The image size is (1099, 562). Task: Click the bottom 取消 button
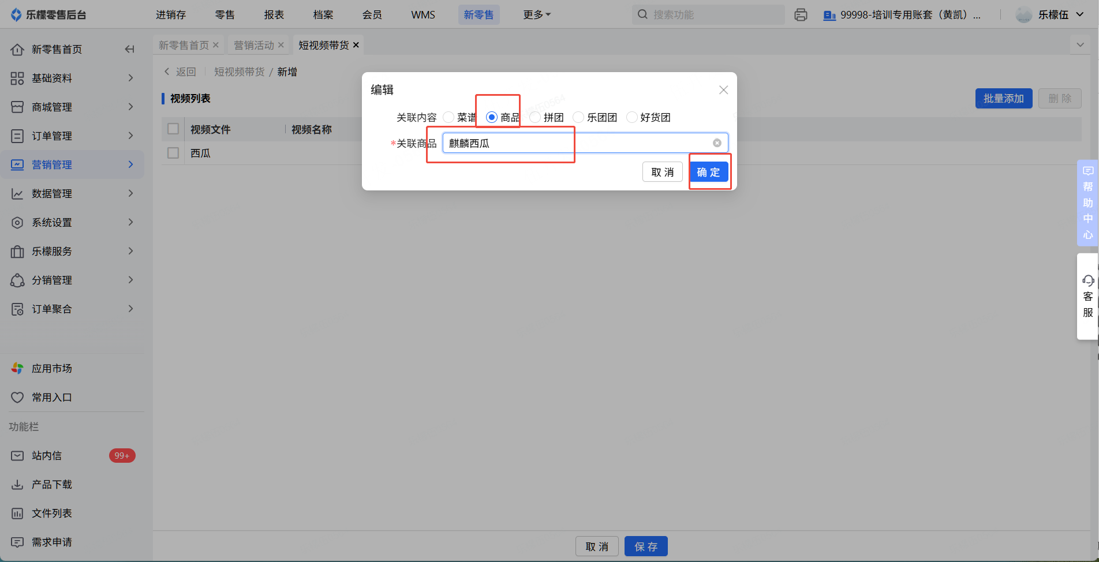[x=597, y=546]
